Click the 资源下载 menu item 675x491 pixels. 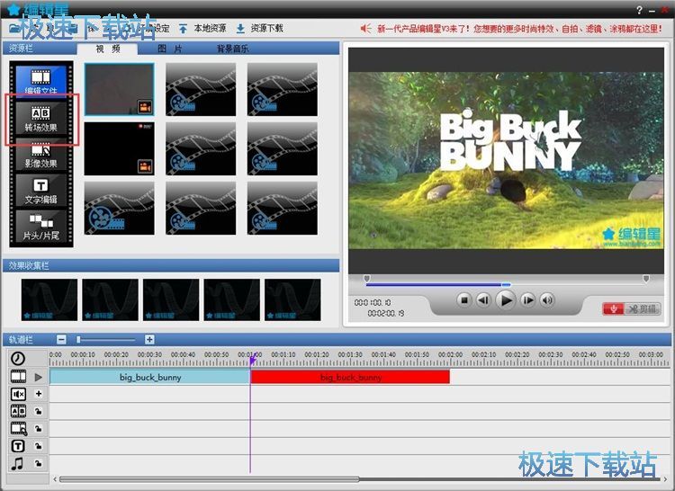(267, 29)
